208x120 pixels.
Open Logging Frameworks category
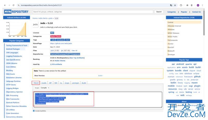(14, 56)
